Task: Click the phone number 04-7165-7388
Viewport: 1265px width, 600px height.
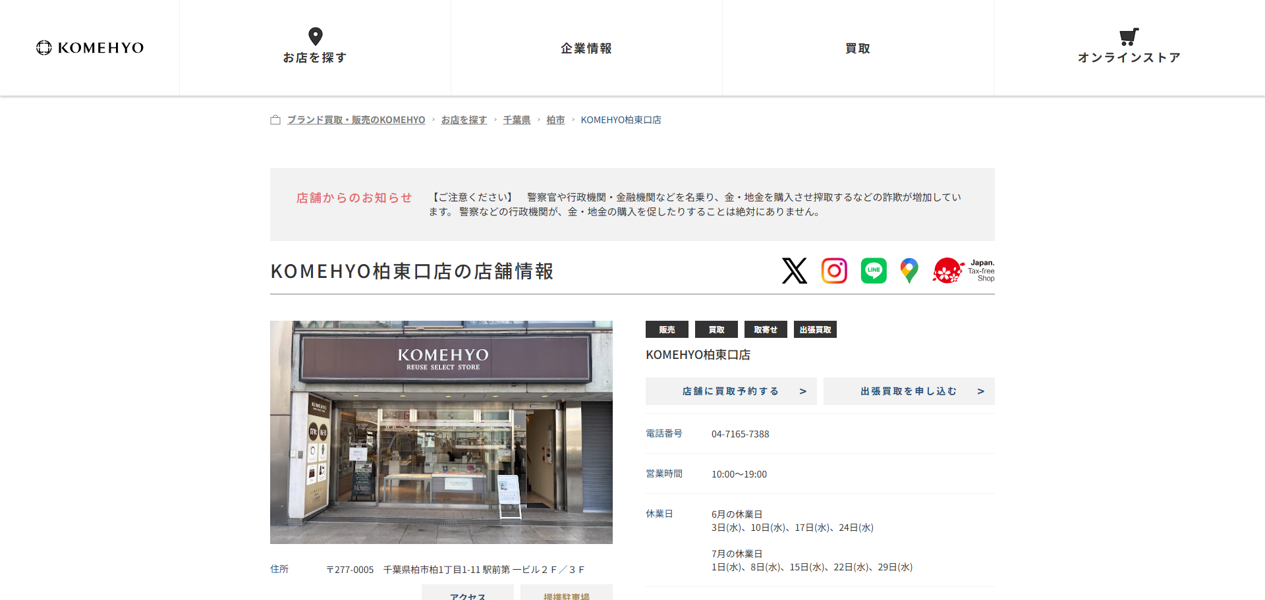Action: tap(741, 434)
